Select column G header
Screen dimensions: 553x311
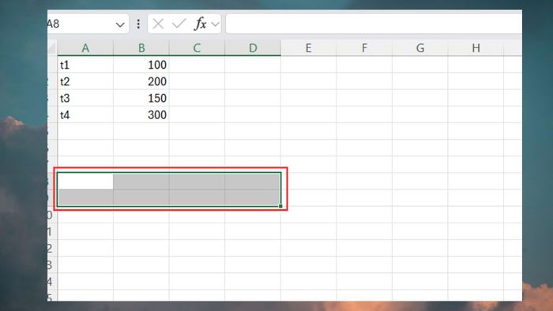point(420,48)
